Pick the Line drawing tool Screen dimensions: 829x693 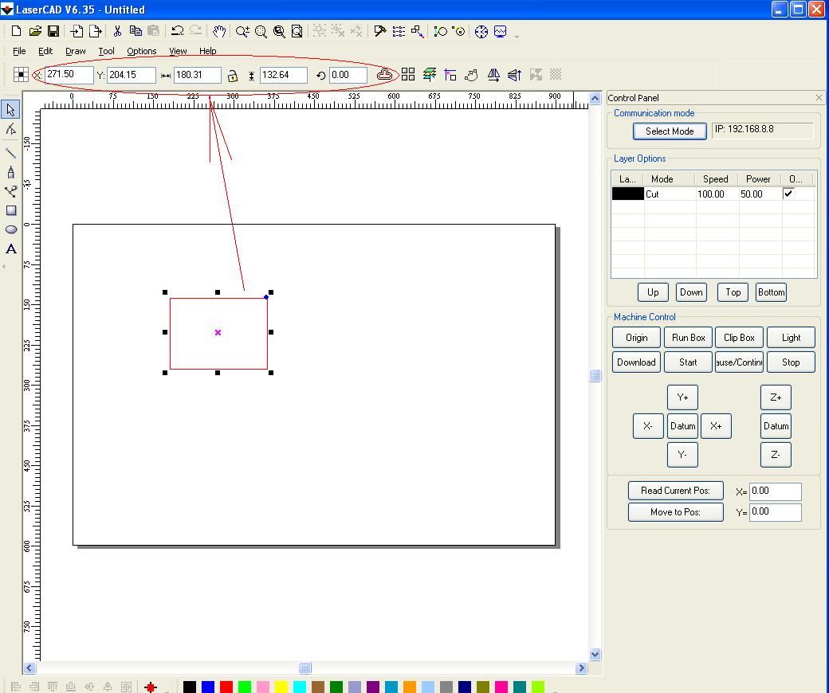11,152
